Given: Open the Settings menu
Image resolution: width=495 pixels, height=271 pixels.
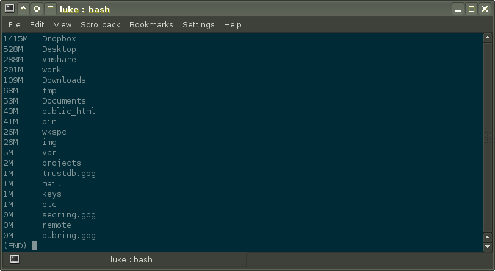Looking at the screenshot, I should (198, 25).
